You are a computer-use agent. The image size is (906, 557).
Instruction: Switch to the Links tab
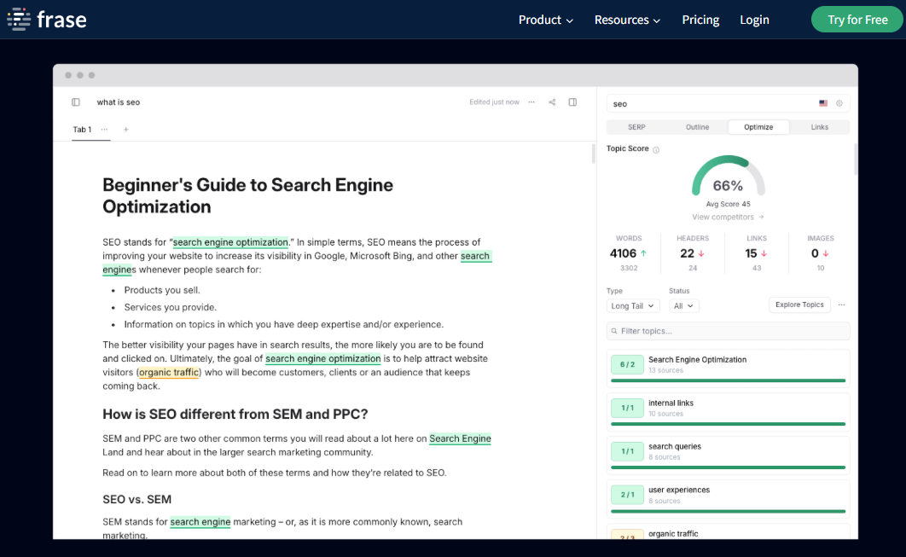pyautogui.click(x=819, y=127)
